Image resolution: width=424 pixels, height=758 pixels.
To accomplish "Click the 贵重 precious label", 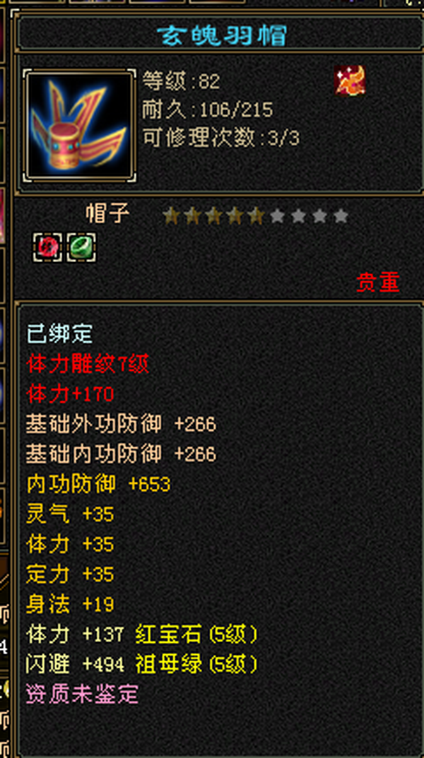I will [378, 283].
